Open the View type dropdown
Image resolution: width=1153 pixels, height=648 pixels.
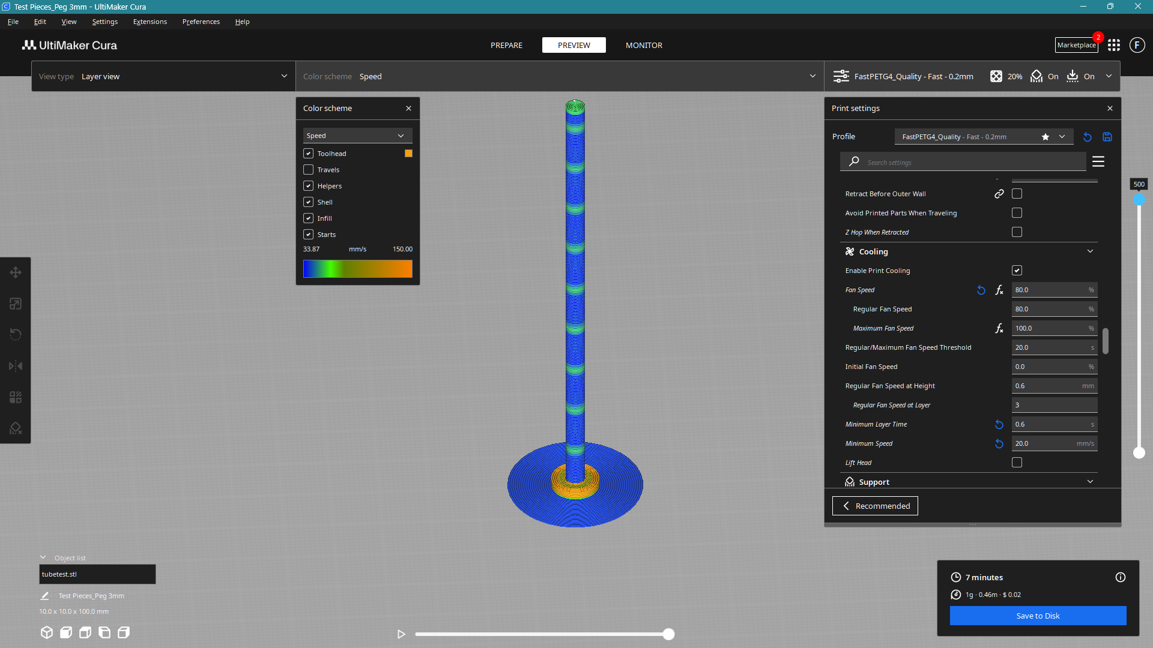point(162,76)
